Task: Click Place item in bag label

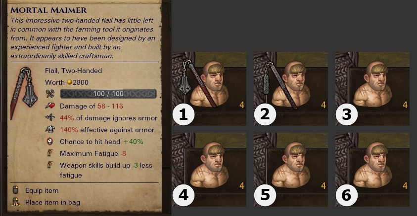Action: pos(52,202)
